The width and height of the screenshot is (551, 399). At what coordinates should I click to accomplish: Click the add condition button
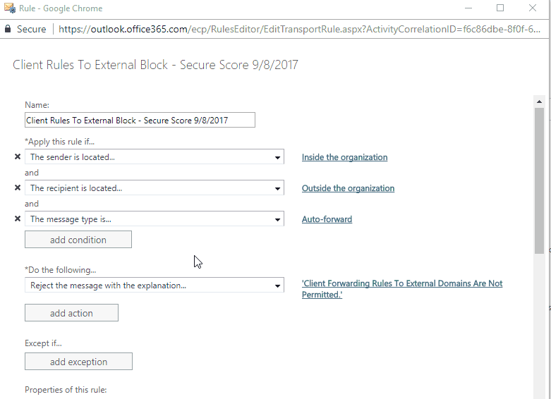point(78,240)
